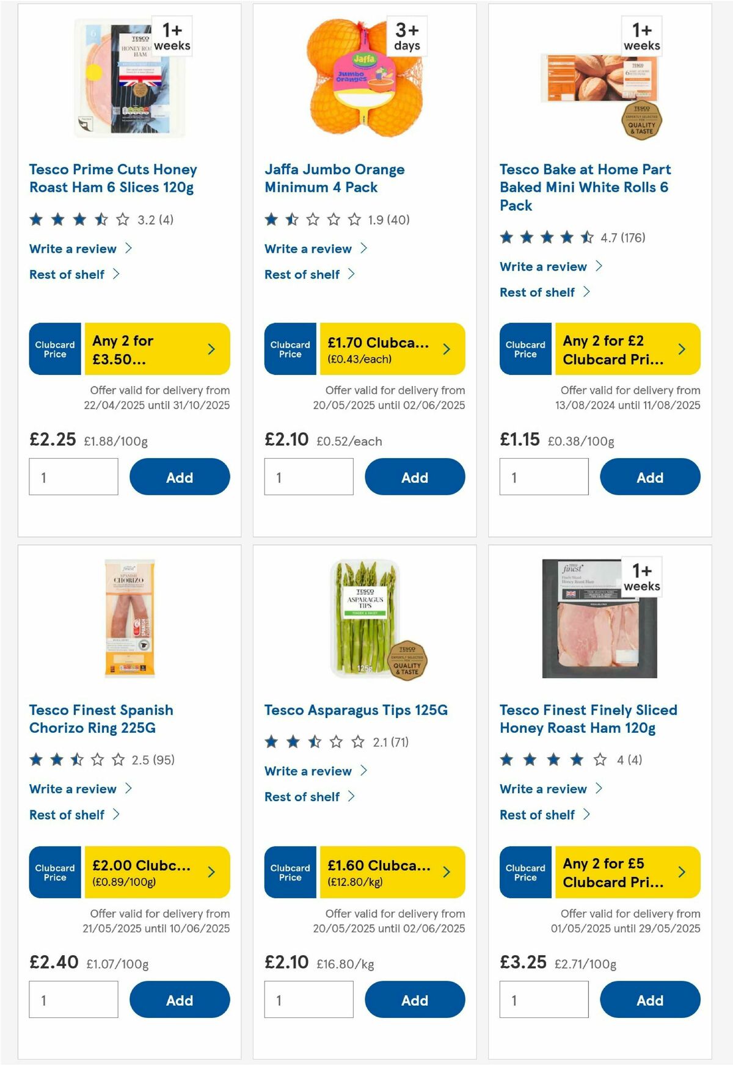Click the yellow offer chevron for Mini White Rolls
Image resolution: width=733 pixels, height=1065 pixels.
click(x=681, y=349)
